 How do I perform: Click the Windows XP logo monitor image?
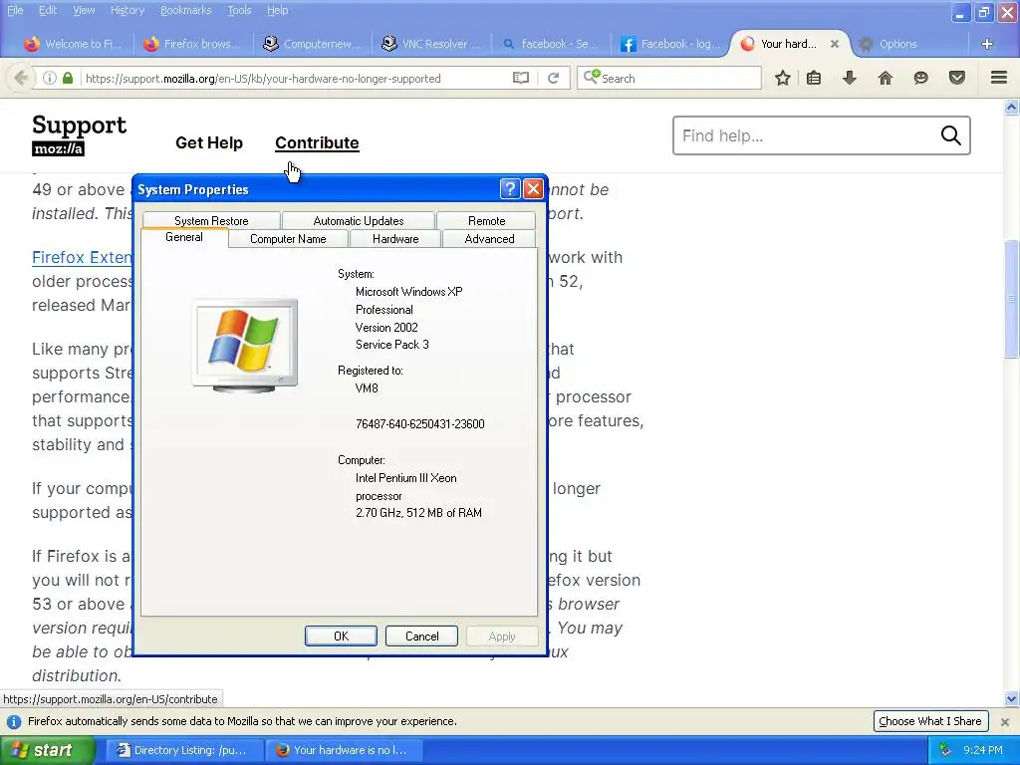pos(245,346)
